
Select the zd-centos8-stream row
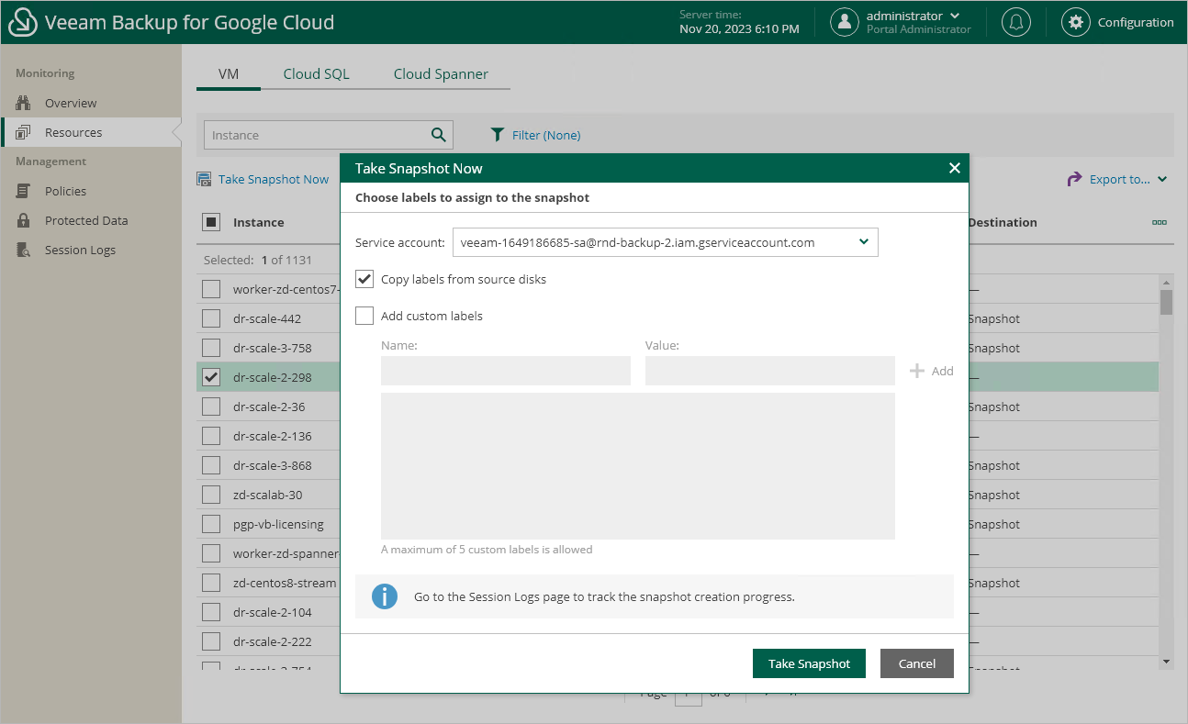click(286, 583)
